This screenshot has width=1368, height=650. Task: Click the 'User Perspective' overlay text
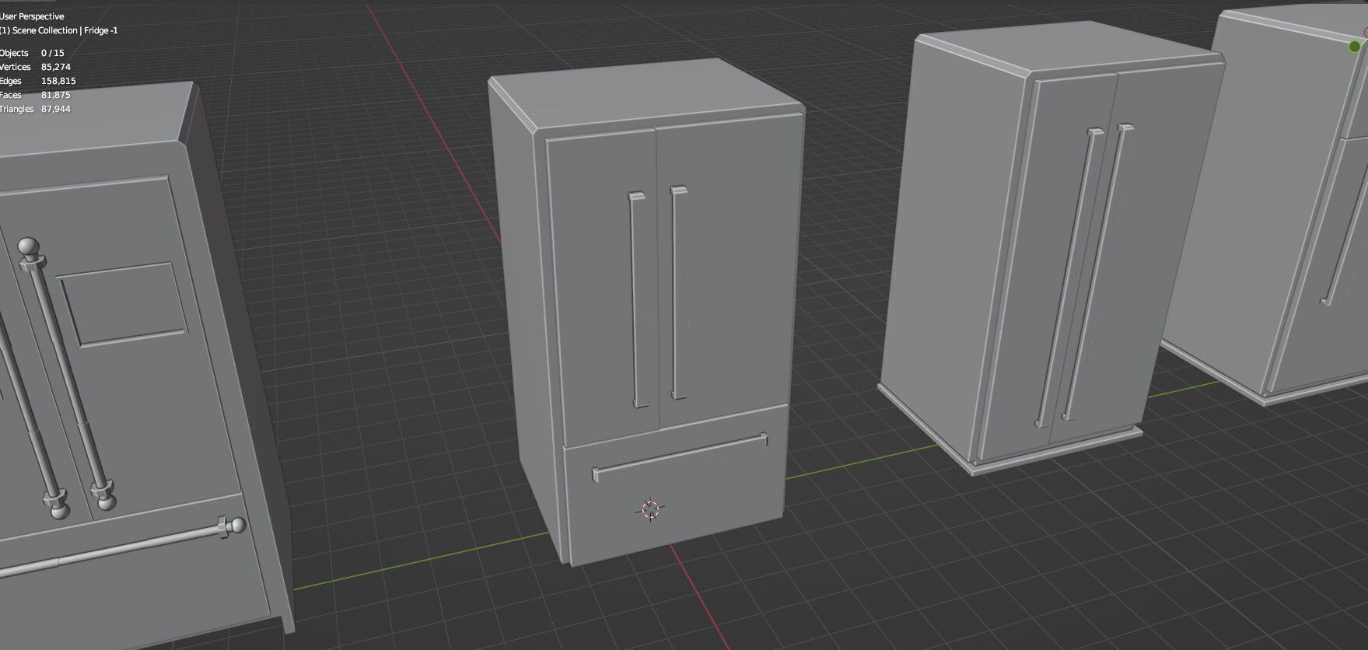32,16
